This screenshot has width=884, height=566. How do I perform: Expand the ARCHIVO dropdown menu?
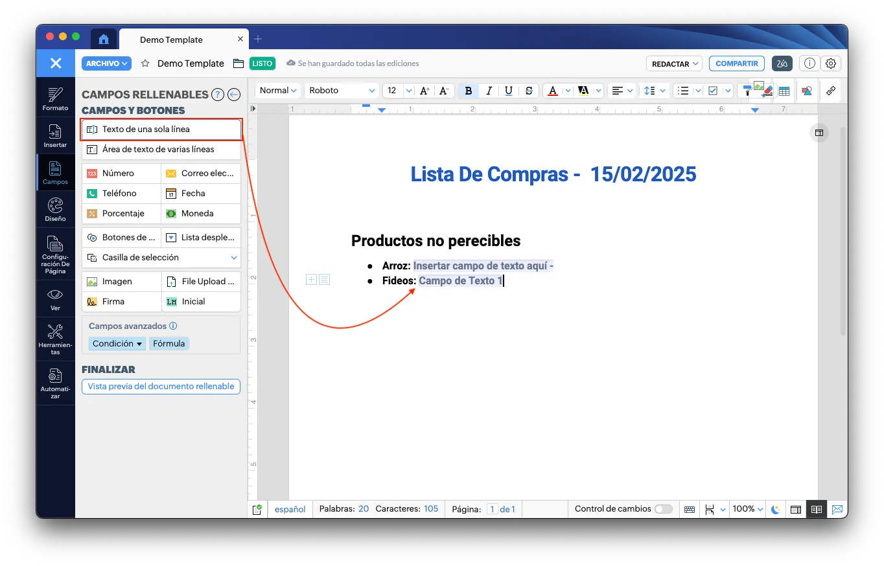[106, 63]
